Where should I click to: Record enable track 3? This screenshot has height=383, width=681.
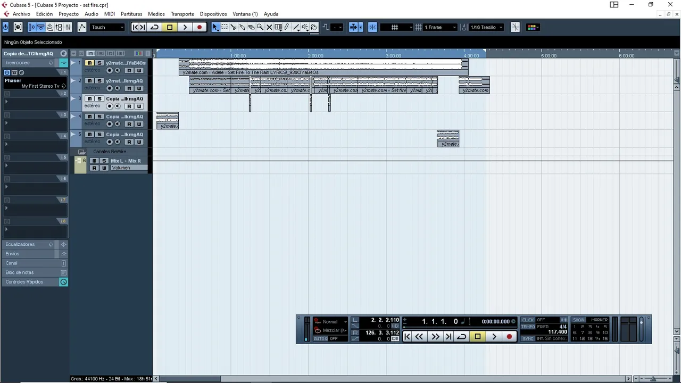pos(110,106)
